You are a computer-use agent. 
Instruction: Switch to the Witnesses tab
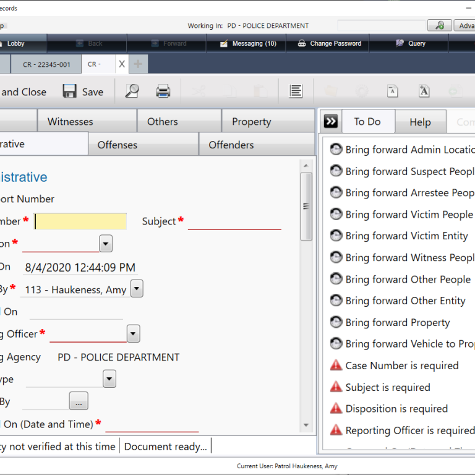tap(87, 121)
